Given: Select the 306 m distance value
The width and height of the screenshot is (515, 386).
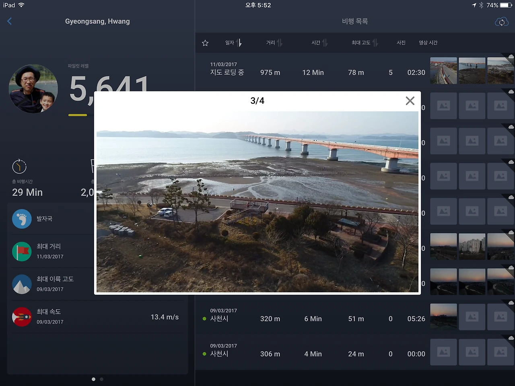Looking at the screenshot, I should [x=270, y=354].
